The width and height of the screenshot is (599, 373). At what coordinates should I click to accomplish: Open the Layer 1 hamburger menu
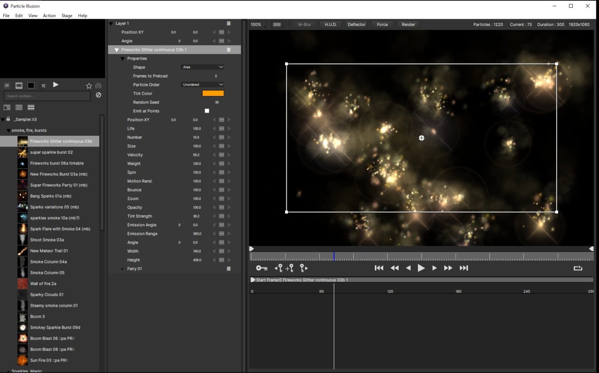coord(228,24)
